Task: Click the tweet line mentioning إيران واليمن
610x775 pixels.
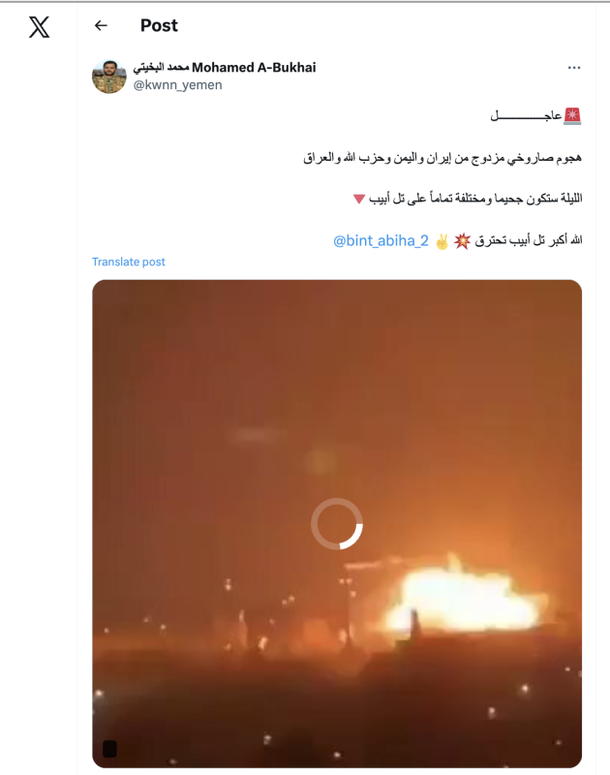Action: tap(442, 158)
